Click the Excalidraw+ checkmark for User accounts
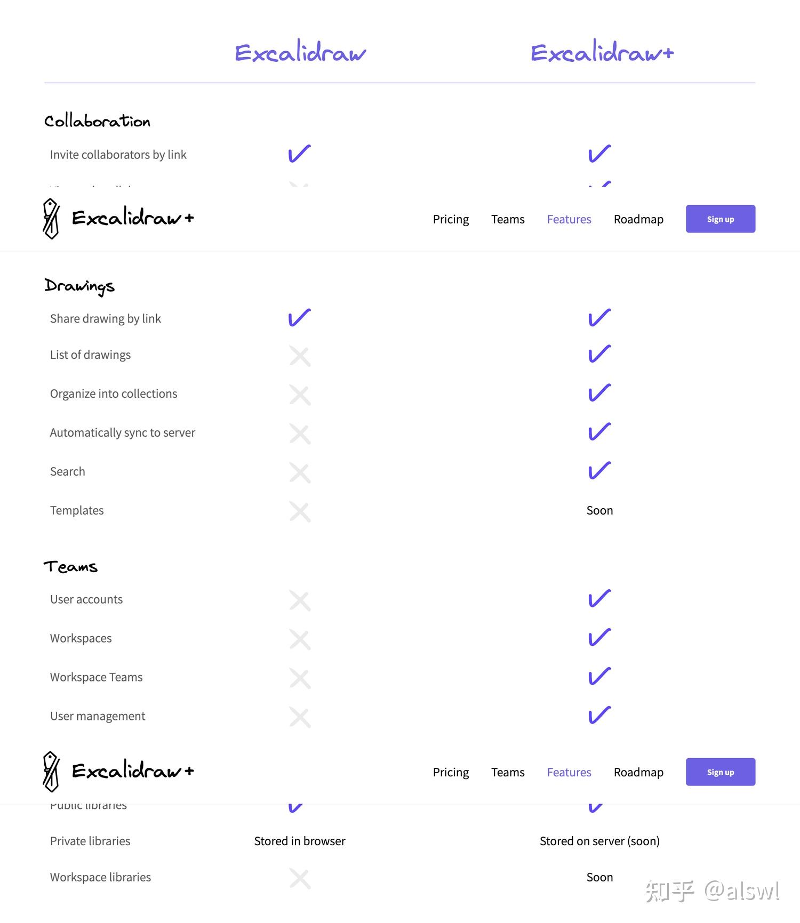 599,599
